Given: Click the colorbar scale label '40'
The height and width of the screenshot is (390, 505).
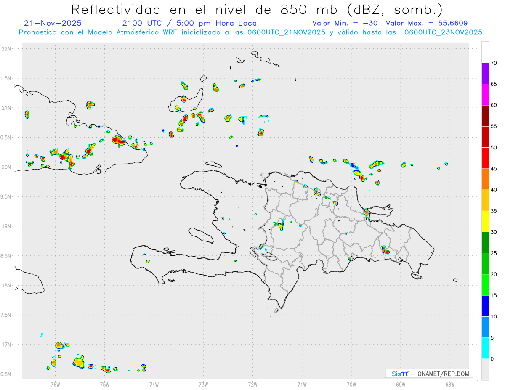Looking at the screenshot, I should pyautogui.click(x=494, y=190).
